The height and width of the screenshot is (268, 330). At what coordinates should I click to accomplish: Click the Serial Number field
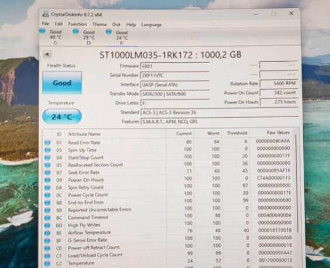click(175, 76)
